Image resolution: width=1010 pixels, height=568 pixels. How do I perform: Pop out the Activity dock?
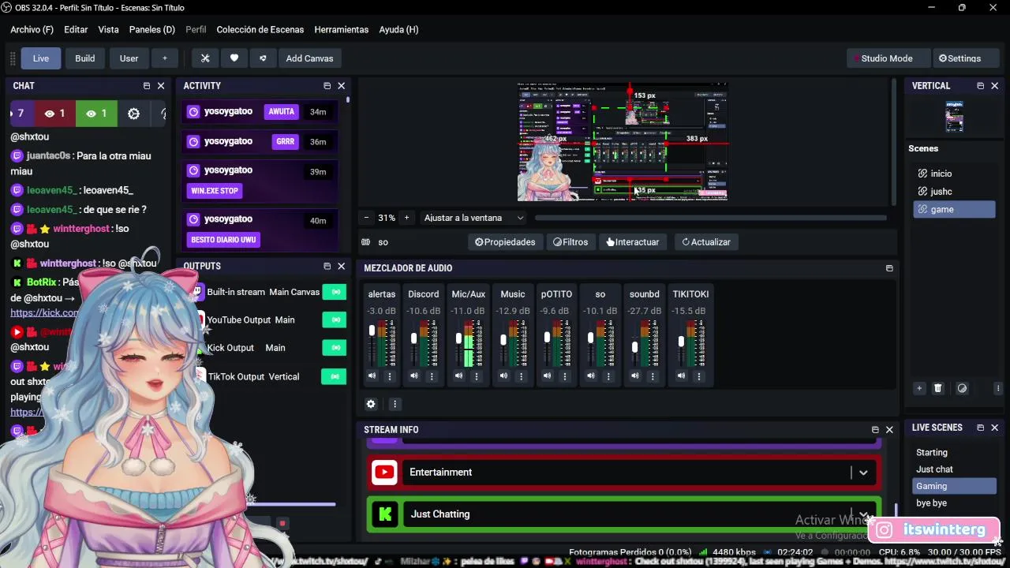pyautogui.click(x=327, y=86)
